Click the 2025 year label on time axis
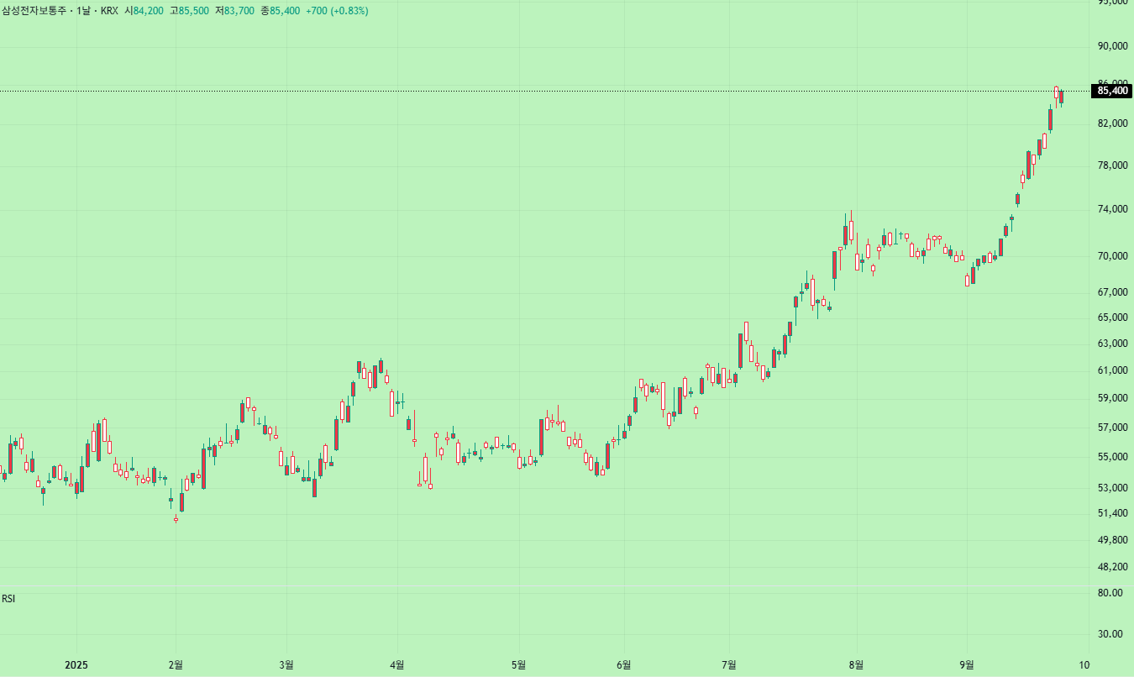The image size is (1134, 677). tap(76, 665)
